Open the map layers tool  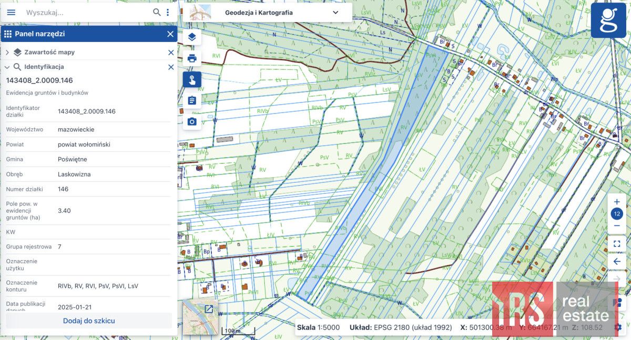[x=192, y=37]
